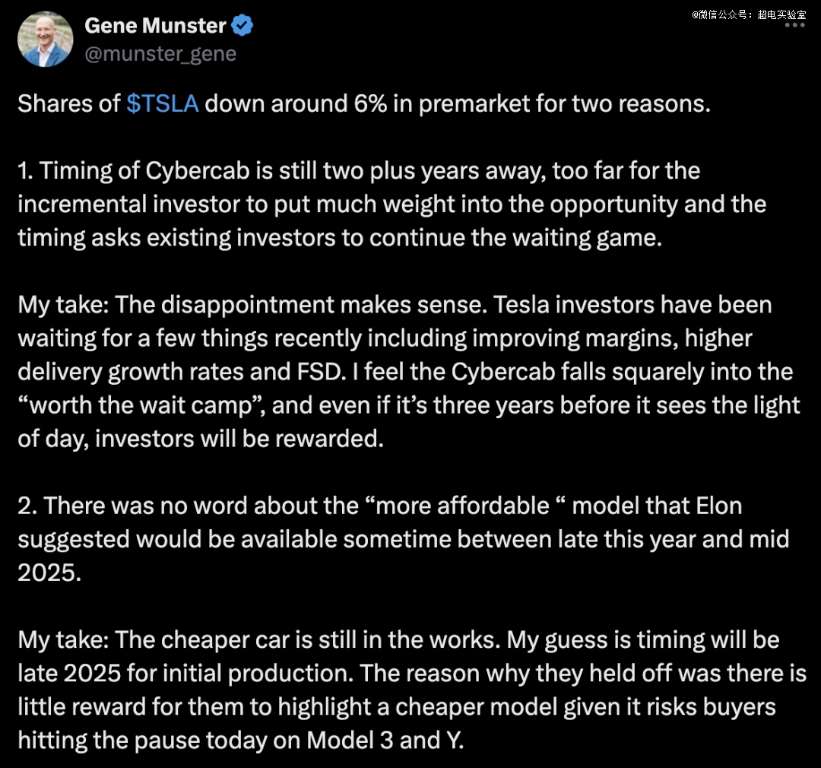Viewport: 821px width, 768px height.
Task: Click the line starting "1. Timing of Cybercab"
Action: point(359,171)
